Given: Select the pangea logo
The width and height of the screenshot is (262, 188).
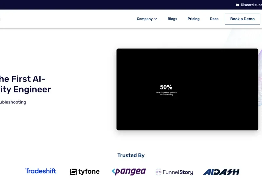Looking at the screenshot, I should (x=129, y=171).
